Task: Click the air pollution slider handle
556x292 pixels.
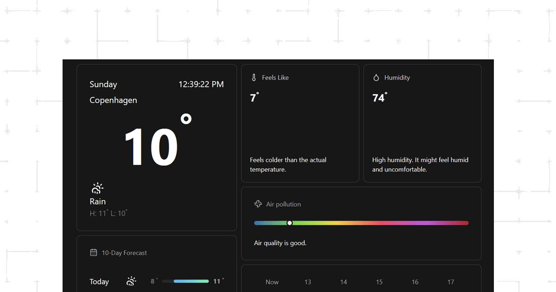Action: coord(290,223)
